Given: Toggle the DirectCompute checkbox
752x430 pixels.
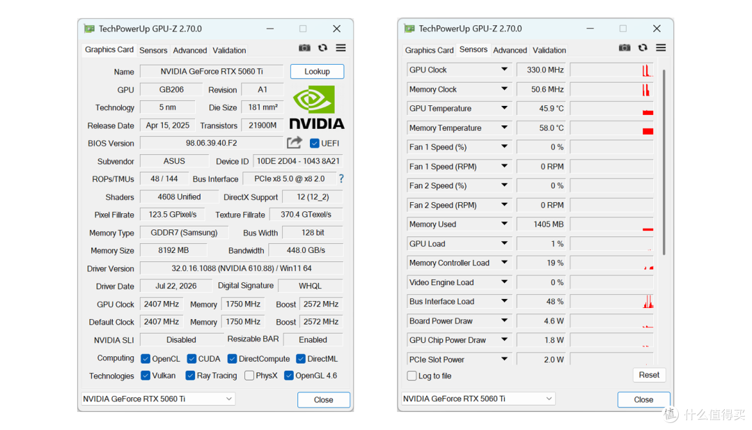Looking at the screenshot, I should [232, 359].
